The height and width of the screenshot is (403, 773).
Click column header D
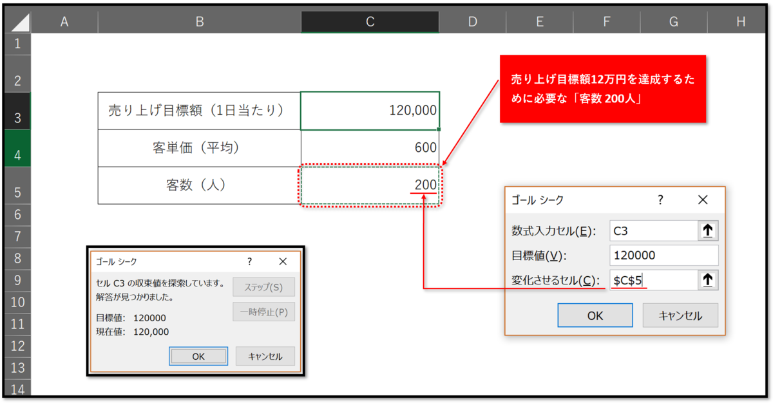[472, 21]
